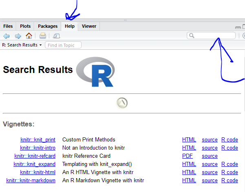
Task: Click the Find in Topic field
Action: click(x=63, y=45)
